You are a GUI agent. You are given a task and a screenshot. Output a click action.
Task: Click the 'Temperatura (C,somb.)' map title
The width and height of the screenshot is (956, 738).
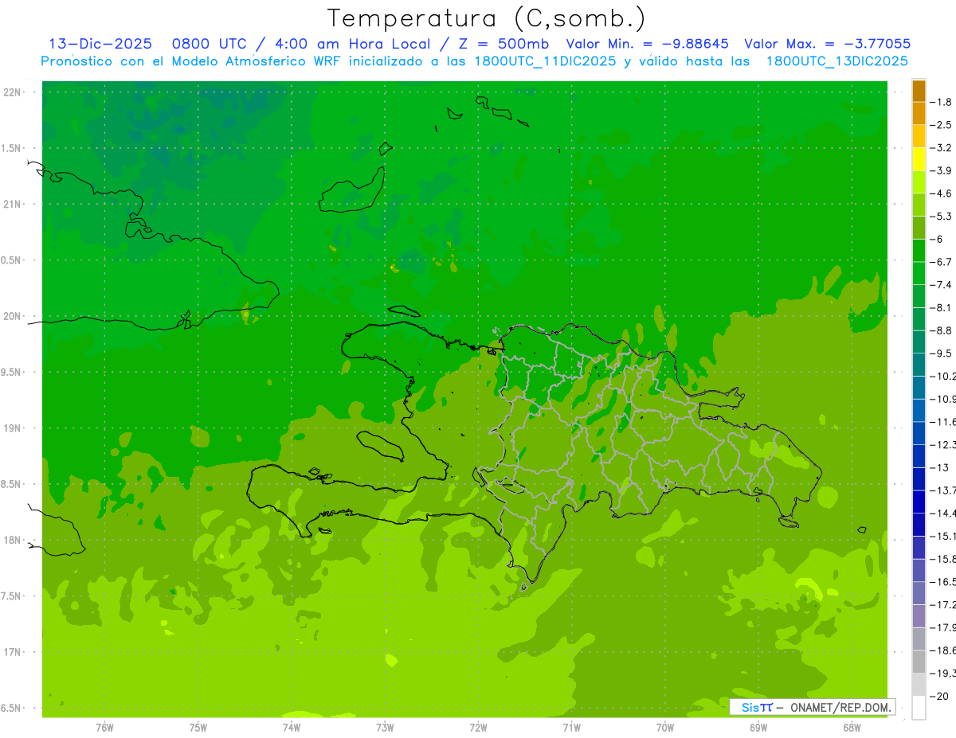487,18
